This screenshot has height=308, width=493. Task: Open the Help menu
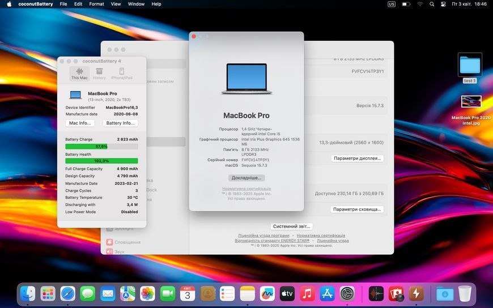[156, 4]
